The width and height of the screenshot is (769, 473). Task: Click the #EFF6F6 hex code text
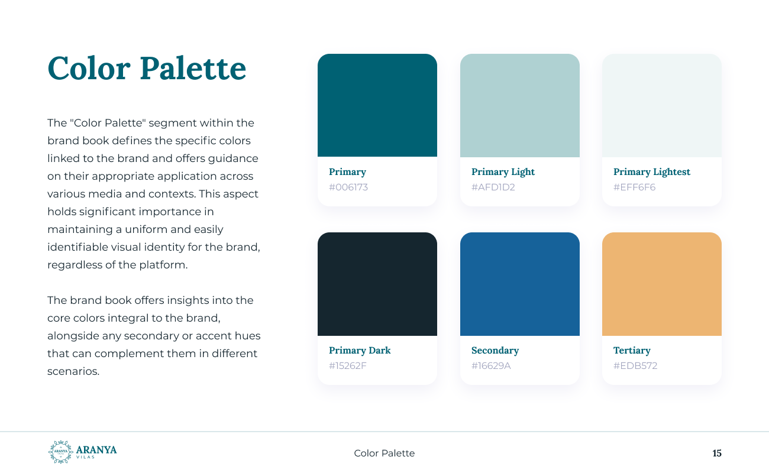[x=634, y=187]
